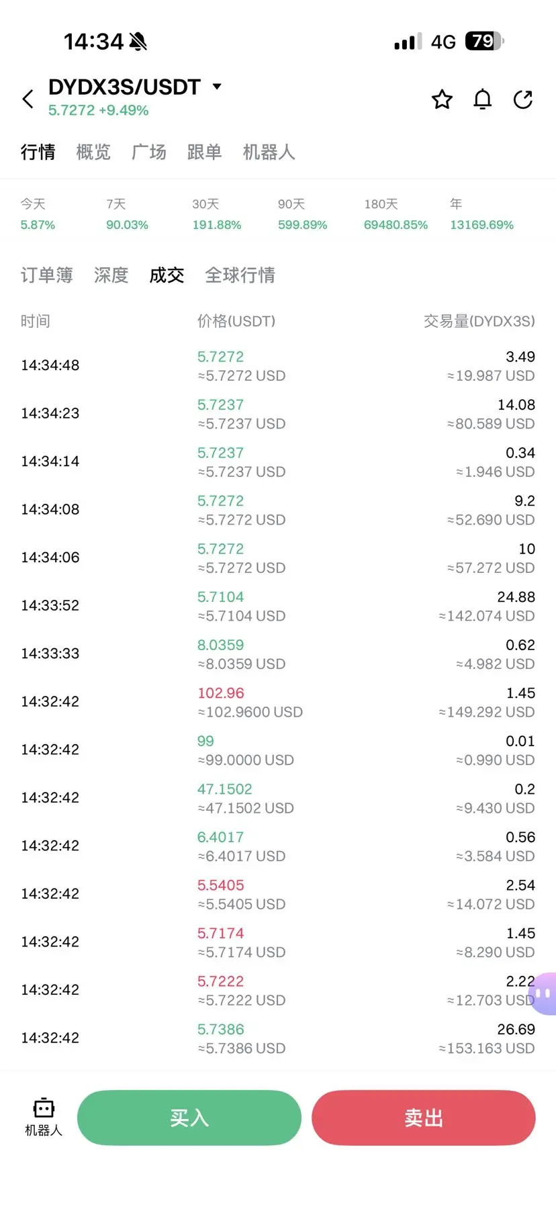Viewport: 556px width, 1209px height.
Task: Tap the 102.96 trade row
Action: tap(278, 702)
